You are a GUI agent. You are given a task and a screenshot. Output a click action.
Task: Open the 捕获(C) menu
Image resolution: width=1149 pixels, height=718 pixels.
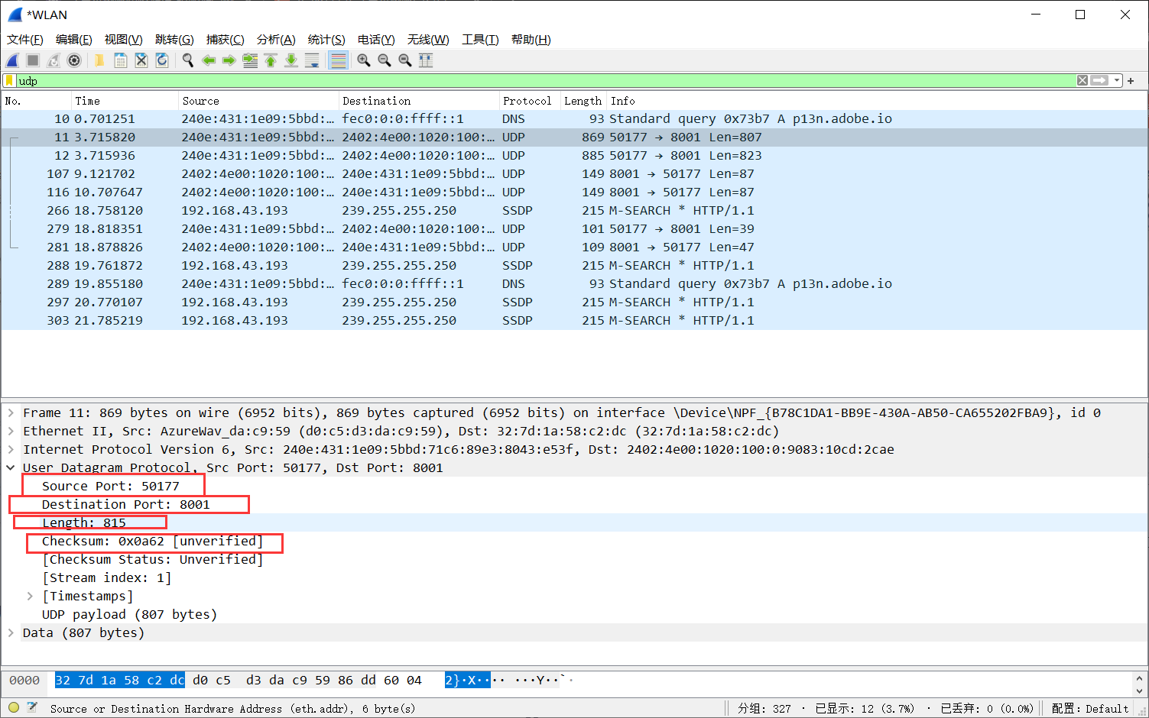click(x=226, y=39)
